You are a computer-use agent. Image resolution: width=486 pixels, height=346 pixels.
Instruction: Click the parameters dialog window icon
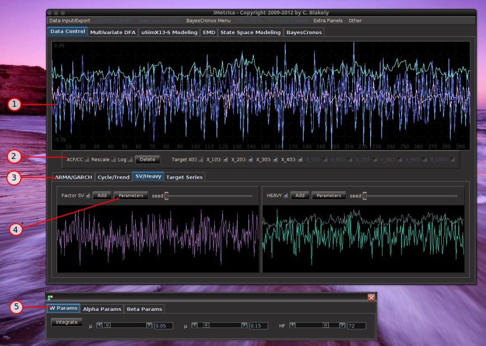[x=50, y=297]
